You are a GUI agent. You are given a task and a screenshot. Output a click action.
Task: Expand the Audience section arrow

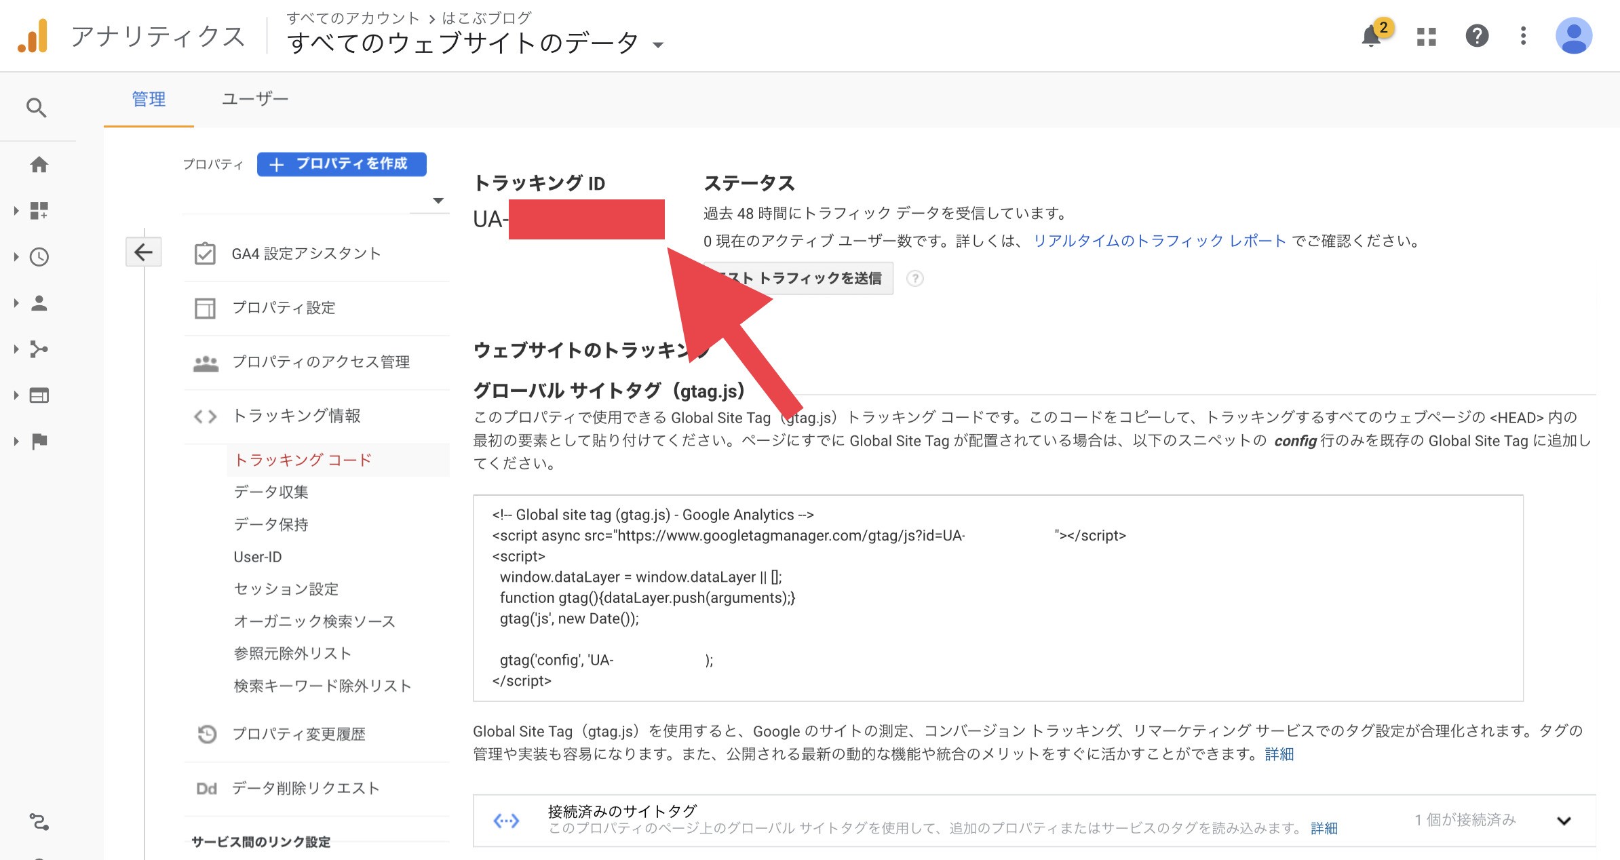[16, 303]
